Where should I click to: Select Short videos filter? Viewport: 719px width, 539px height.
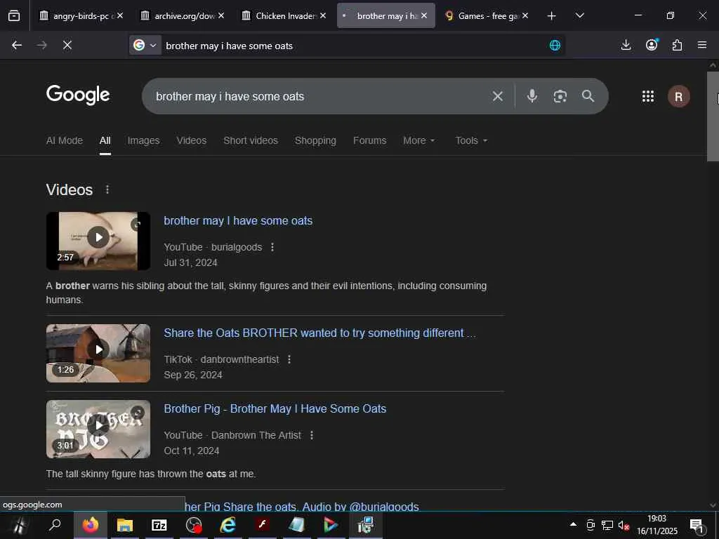pos(251,140)
